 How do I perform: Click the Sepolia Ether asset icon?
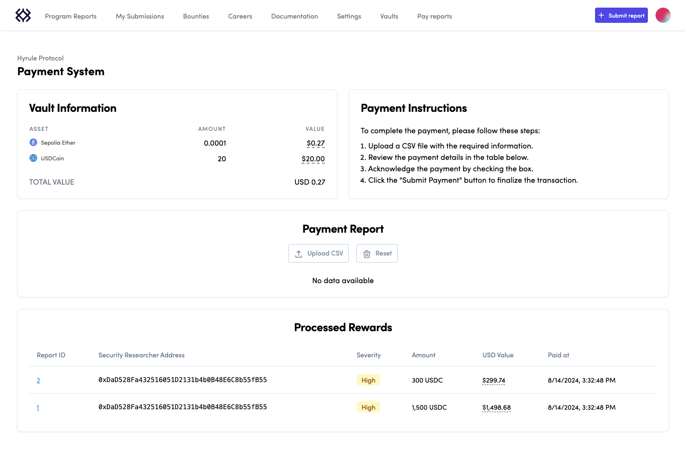pyautogui.click(x=33, y=142)
